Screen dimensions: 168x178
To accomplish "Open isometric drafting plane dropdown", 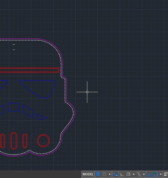I will (x=144, y=174).
